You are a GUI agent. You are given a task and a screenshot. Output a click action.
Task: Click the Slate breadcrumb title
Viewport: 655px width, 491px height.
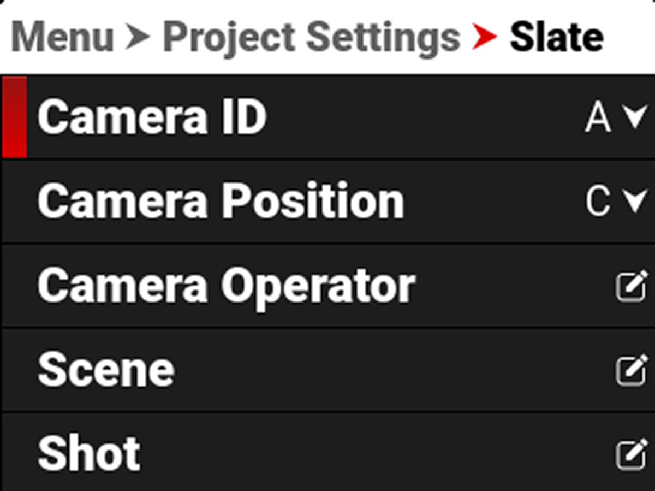click(x=556, y=38)
